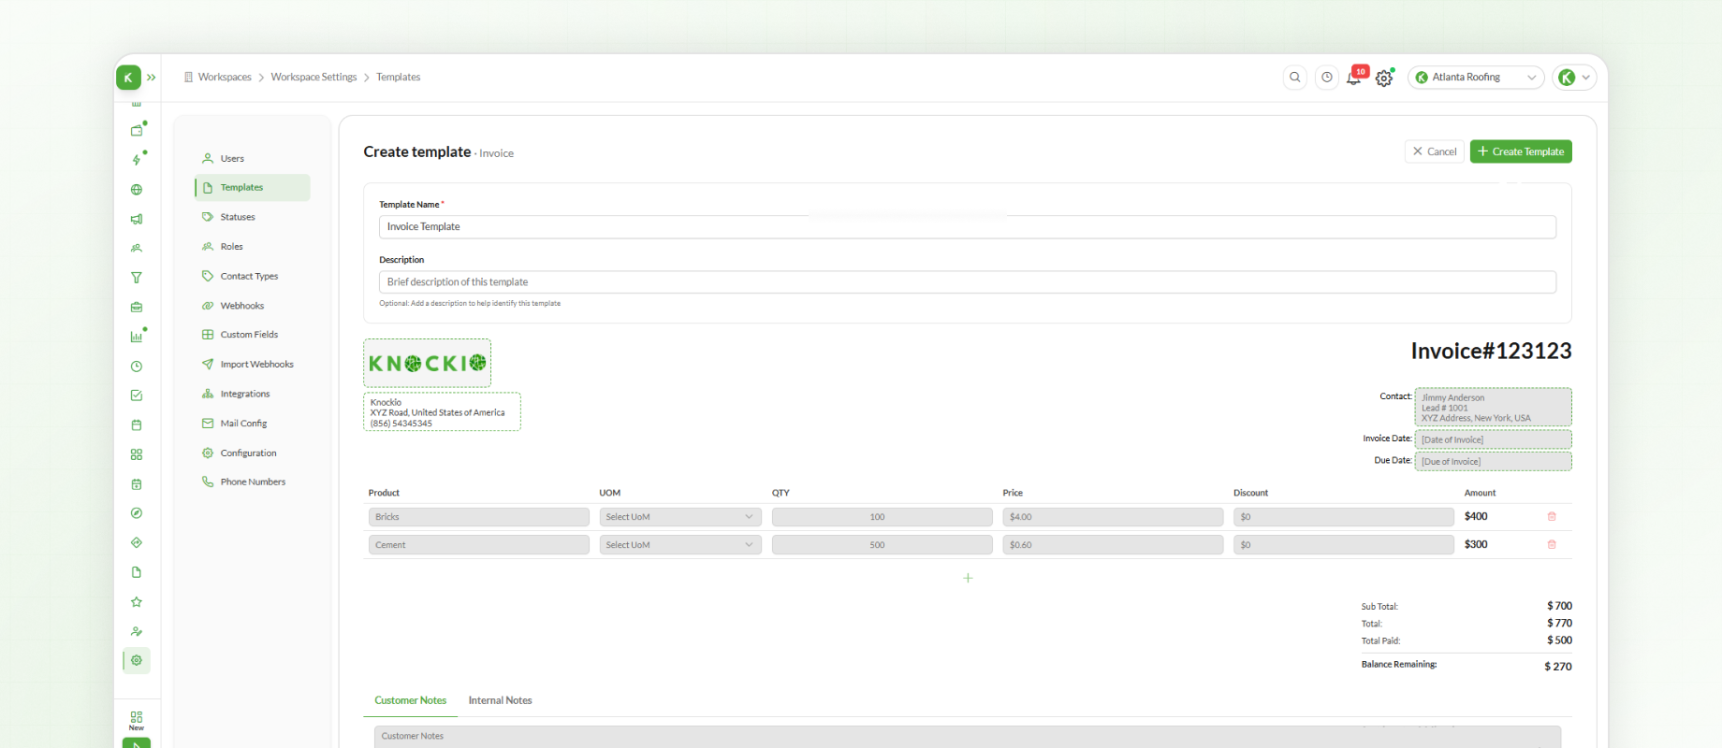Click the Description input field
This screenshot has width=1722, height=748.
pyautogui.click(x=968, y=282)
